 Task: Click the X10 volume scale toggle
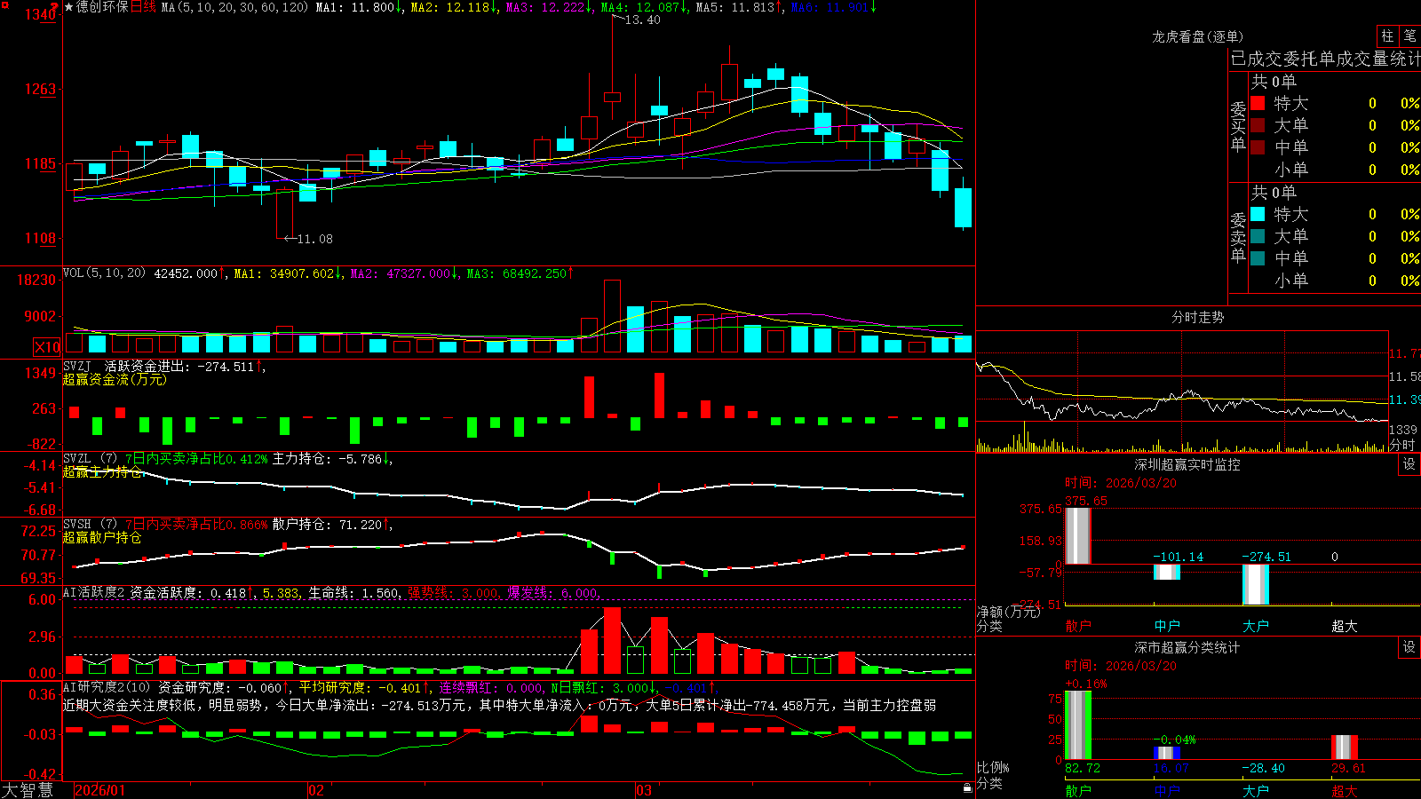(x=47, y=347)
